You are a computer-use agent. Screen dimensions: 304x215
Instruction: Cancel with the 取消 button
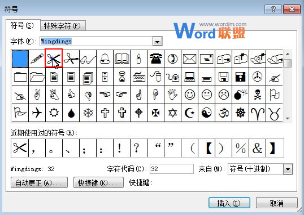(x=277, y=203)
